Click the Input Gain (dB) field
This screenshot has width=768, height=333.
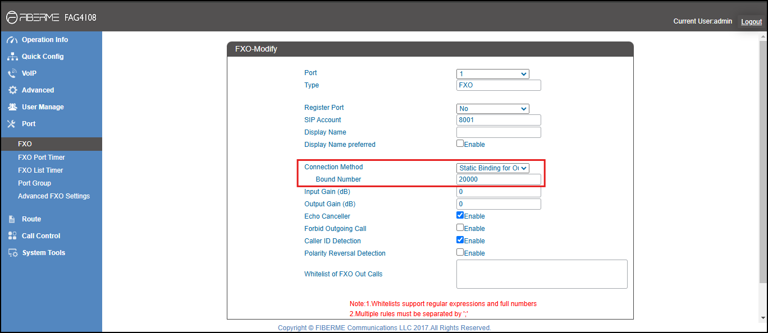click(x=499, y=192)
